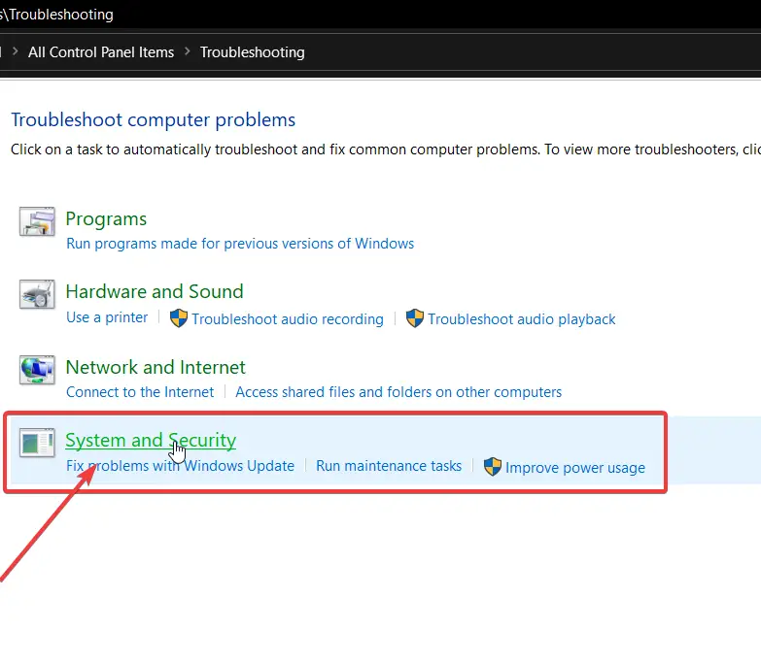Screen dimensions: 761x664
Task: Open the Use a printer troubleshooter
Action: pyautogui.click(x=107, y=317)
